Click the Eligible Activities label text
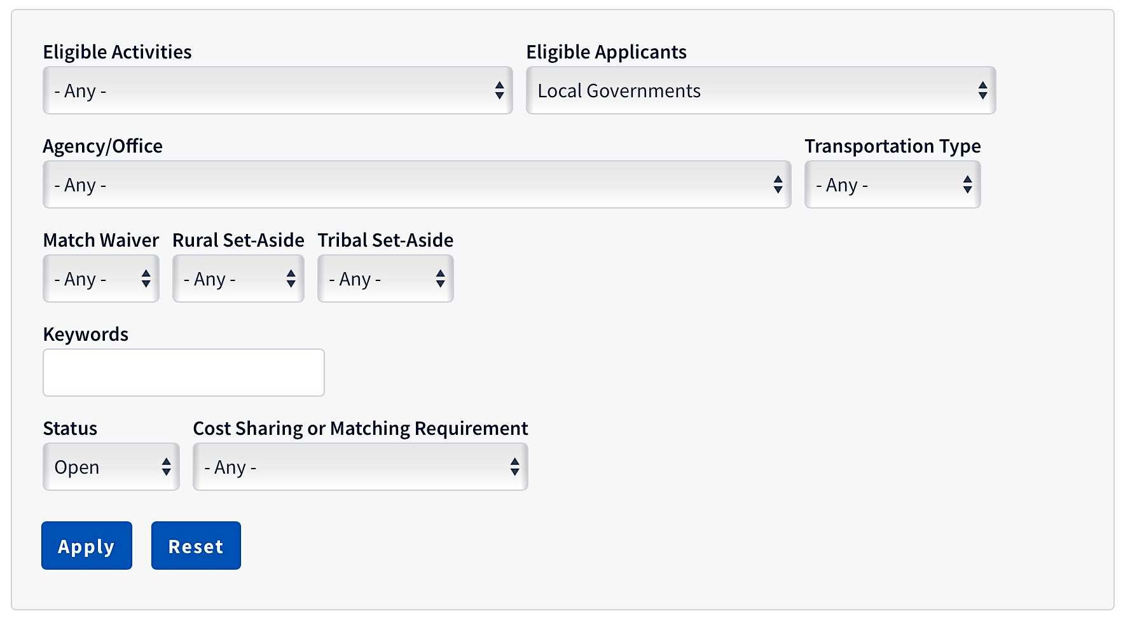The width and height of the screenshot is (1123, 618). 118,52
